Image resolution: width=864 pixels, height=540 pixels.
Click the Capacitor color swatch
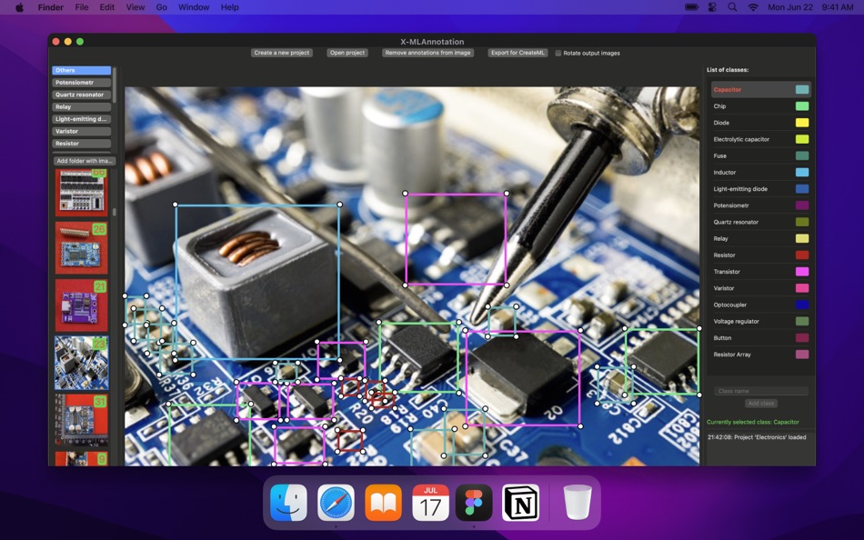tap(802, 89)
